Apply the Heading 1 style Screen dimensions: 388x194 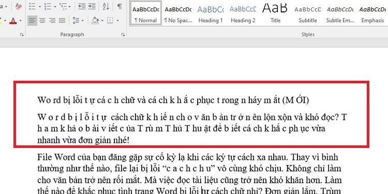211,13
